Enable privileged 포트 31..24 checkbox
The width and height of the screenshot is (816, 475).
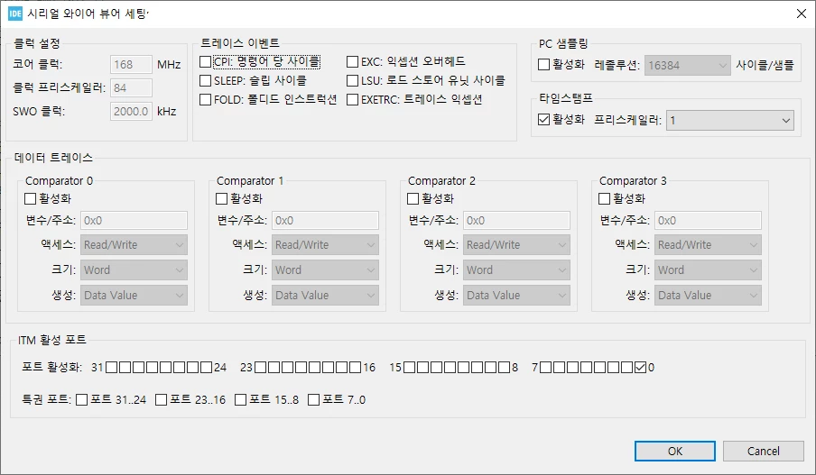[82, 399]
